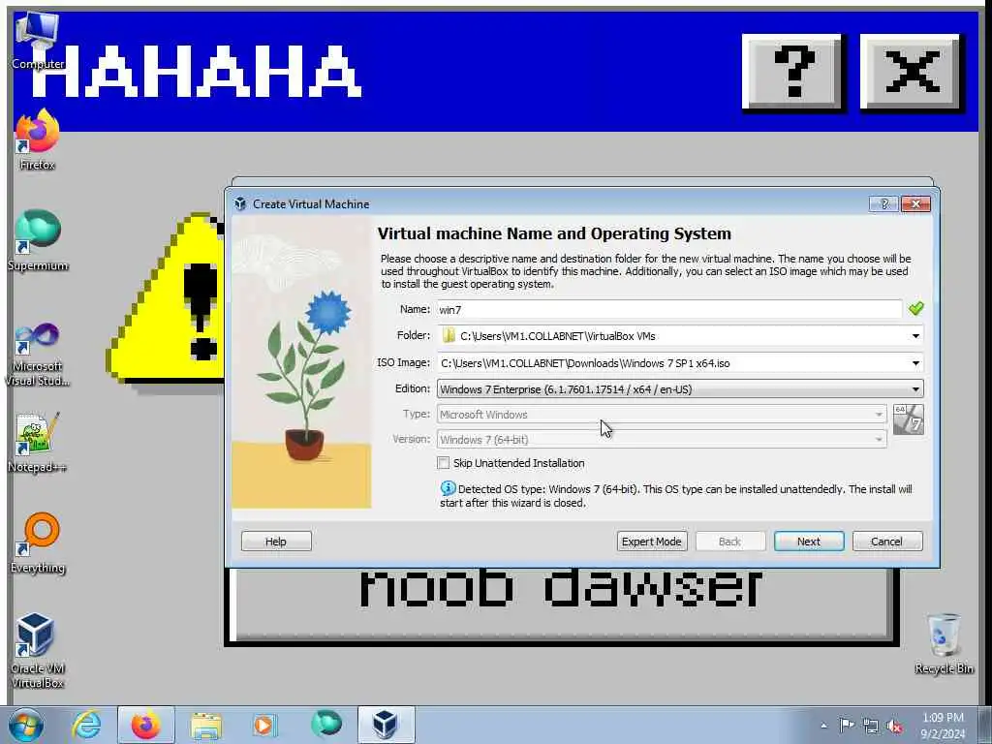Open the Action Center flag icon

(847, 726)
